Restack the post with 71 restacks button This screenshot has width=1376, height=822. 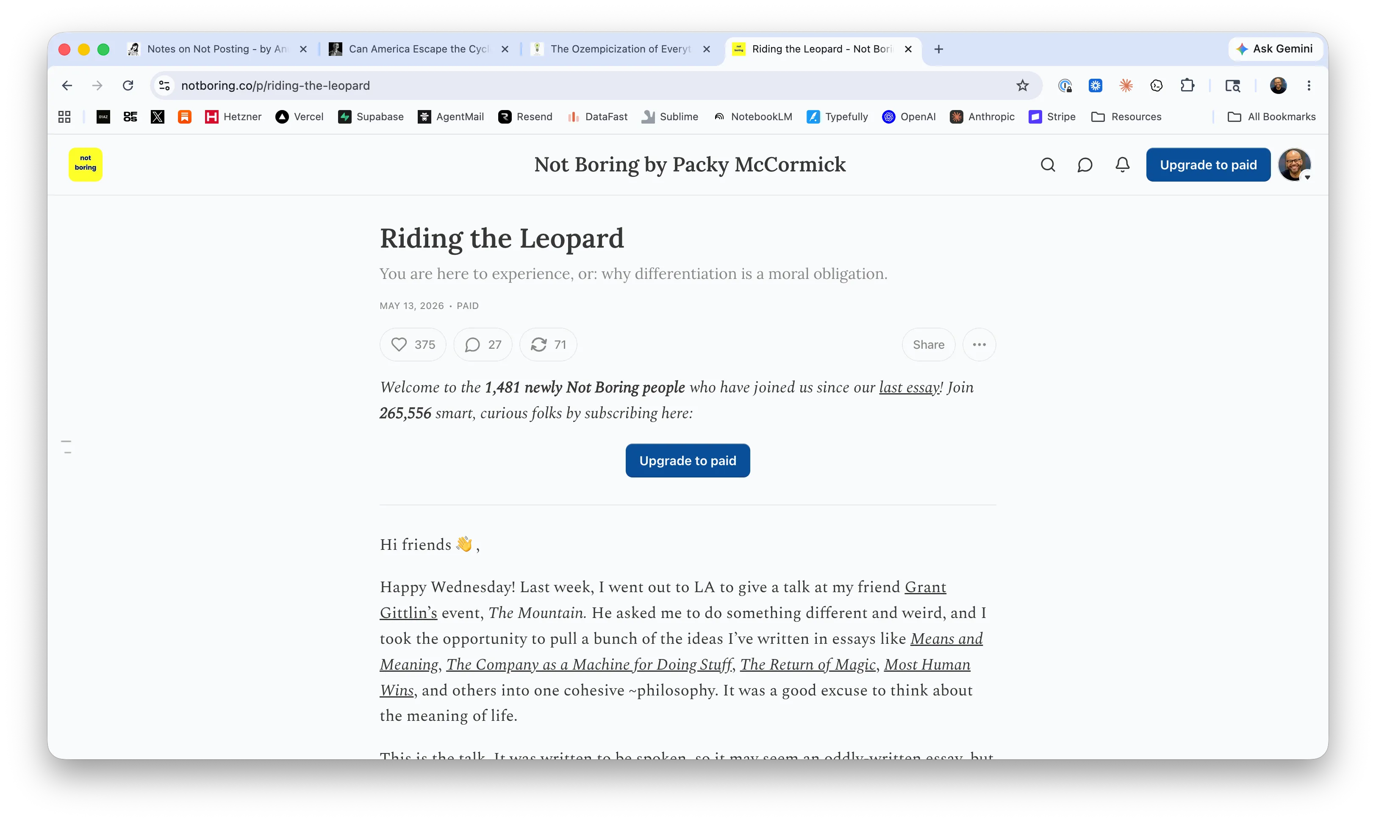[x=548, y=345]
